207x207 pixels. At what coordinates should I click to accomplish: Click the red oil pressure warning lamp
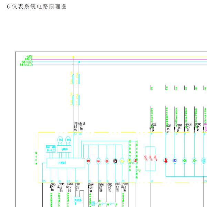pos(98,161)
